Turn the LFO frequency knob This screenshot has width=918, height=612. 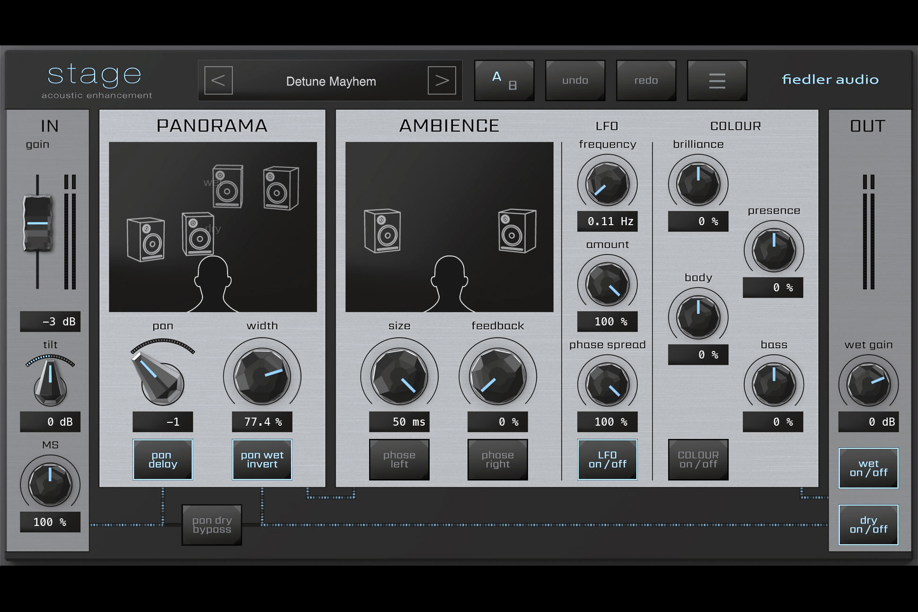(x=607, y=184)
